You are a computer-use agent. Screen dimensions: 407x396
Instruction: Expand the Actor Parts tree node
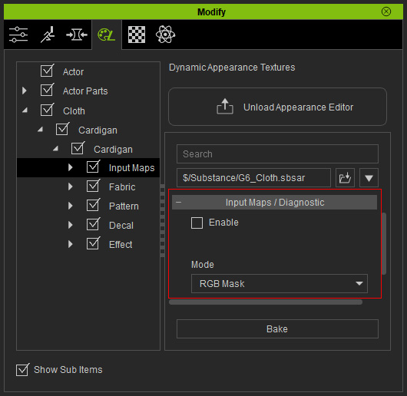[25, 91]
